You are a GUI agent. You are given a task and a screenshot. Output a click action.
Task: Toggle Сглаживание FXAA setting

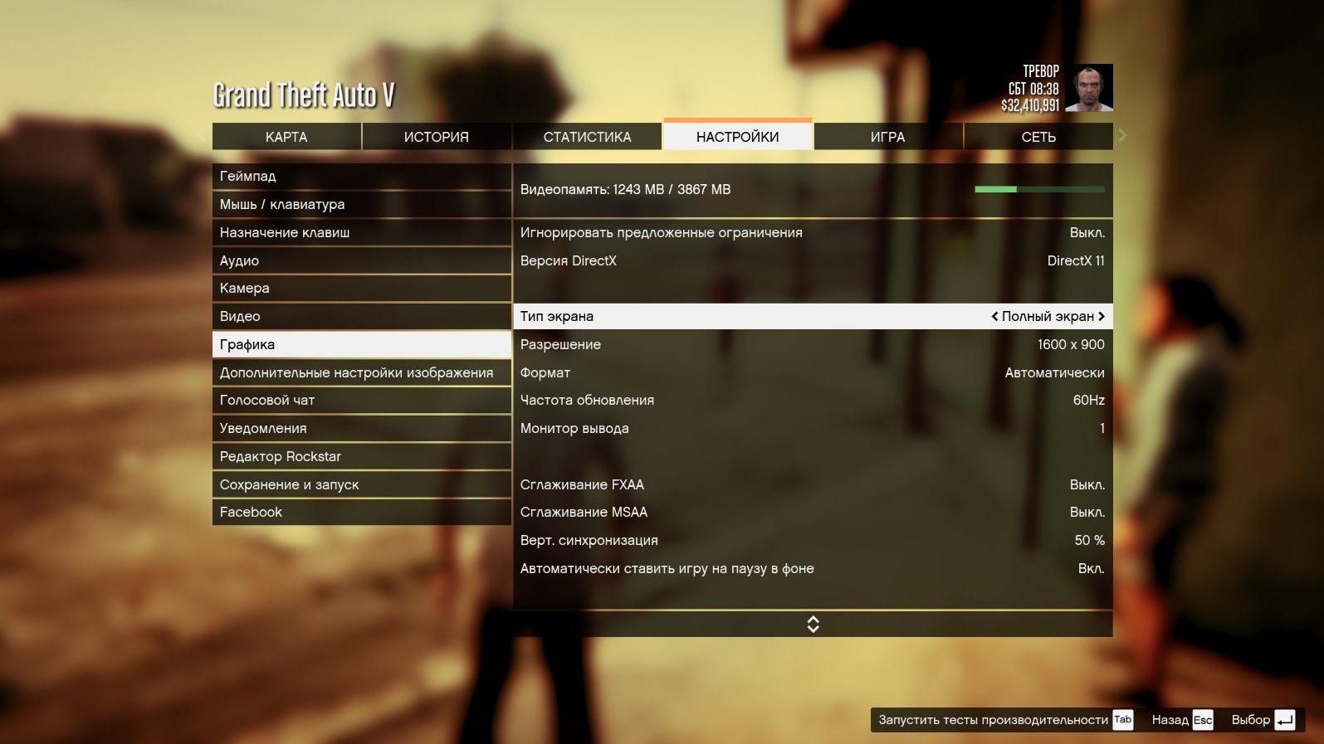(x=813, y=484)
